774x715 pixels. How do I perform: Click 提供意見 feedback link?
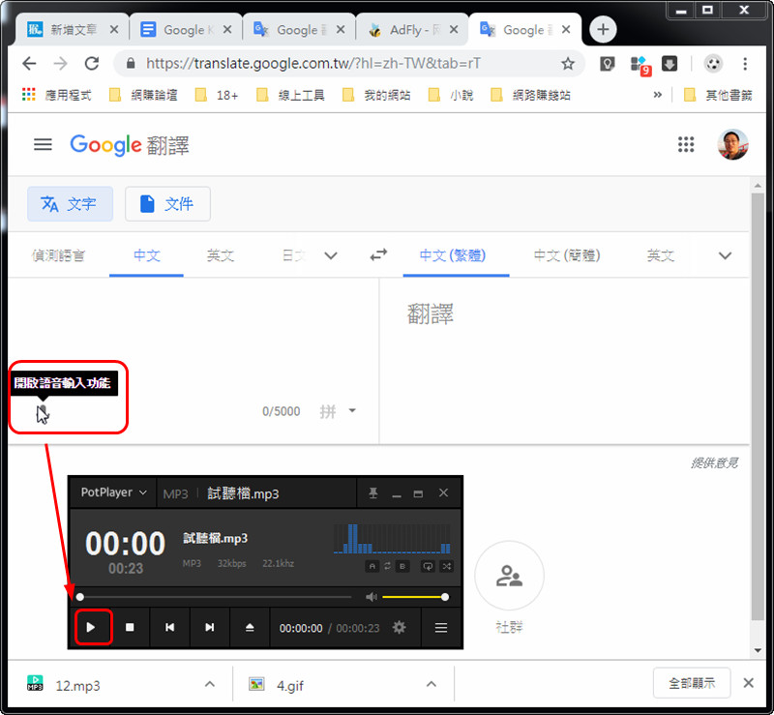point(714,462)
